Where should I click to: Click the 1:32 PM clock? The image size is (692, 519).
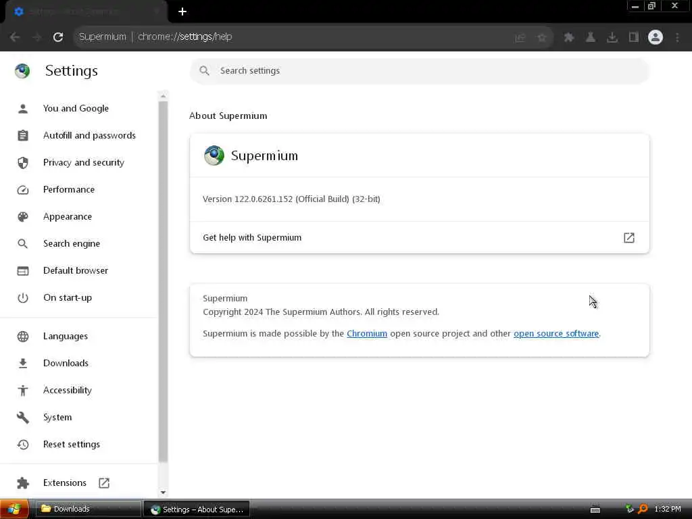click(x=668, y=509)
